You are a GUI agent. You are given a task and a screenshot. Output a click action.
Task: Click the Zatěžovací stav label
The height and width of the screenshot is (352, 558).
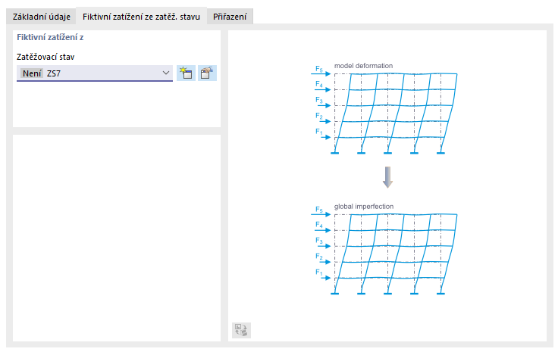click(45, 57)
